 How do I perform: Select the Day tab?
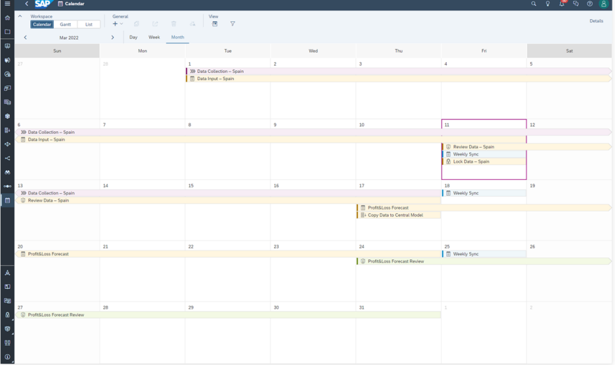click(133, 37)
